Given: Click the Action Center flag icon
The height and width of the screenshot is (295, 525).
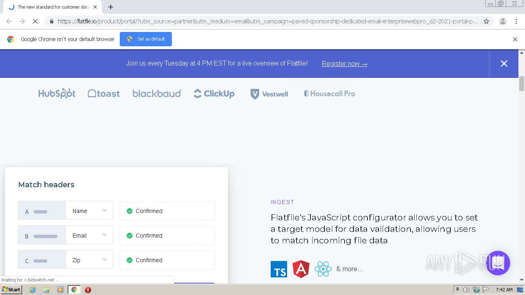Looking at the screenshot, I should [486, 290].
